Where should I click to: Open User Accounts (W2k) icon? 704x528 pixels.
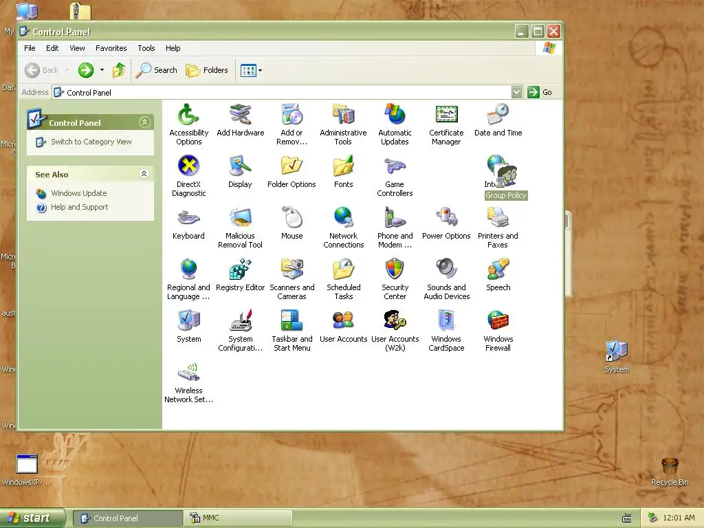point(395,321)
